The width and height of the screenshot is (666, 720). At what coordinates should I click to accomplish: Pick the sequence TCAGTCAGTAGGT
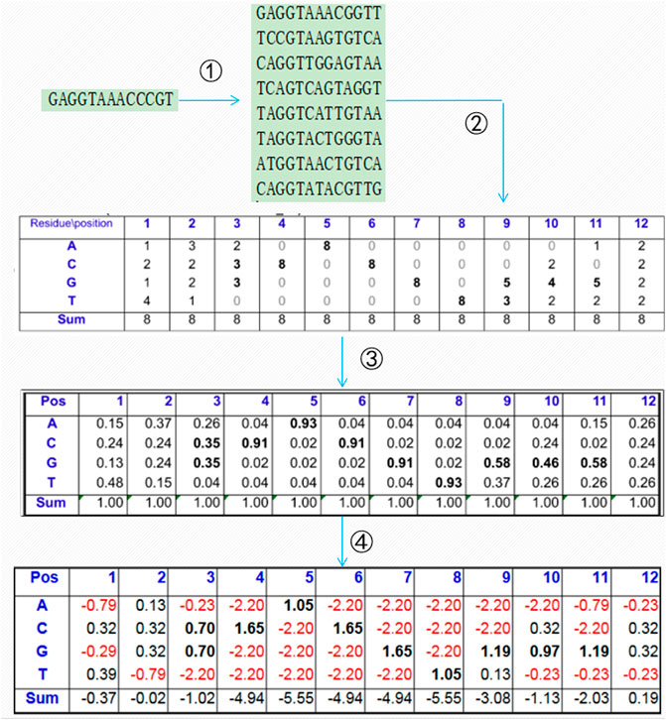[x=319, y=88]
